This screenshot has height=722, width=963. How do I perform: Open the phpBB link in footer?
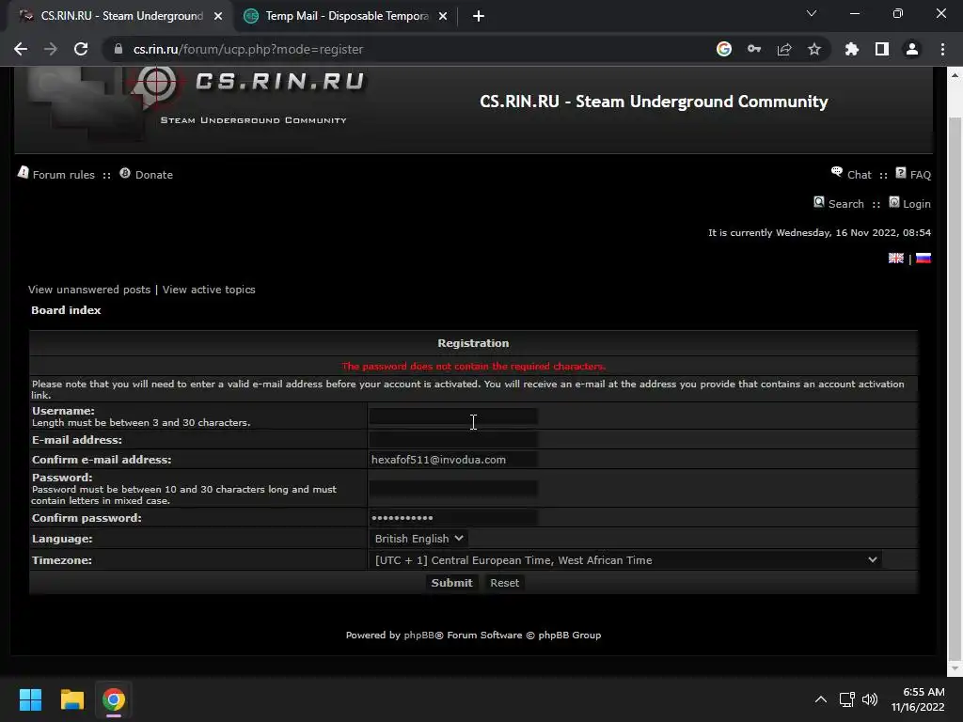(418, 635)
